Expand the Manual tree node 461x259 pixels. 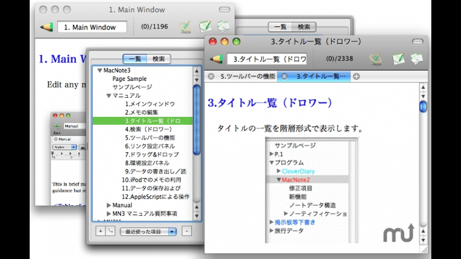(x=109, y=205)
